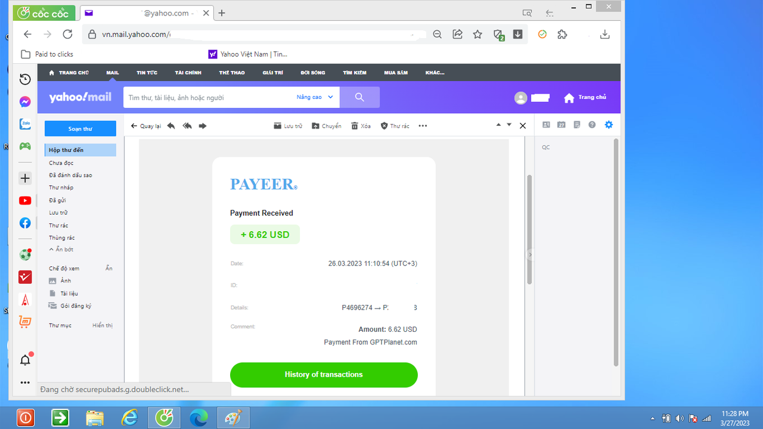The height and width of the screenshot is (429, 763).
Task: Close the open email with X
Action: [x=523, y=126]
